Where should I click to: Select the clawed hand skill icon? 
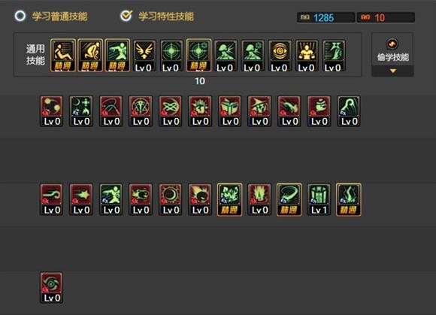click(x=200, y=111)
